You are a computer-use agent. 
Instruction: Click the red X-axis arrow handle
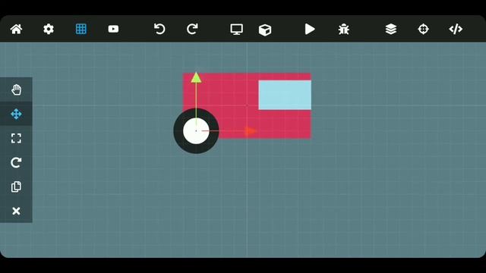tap(251, 131)
